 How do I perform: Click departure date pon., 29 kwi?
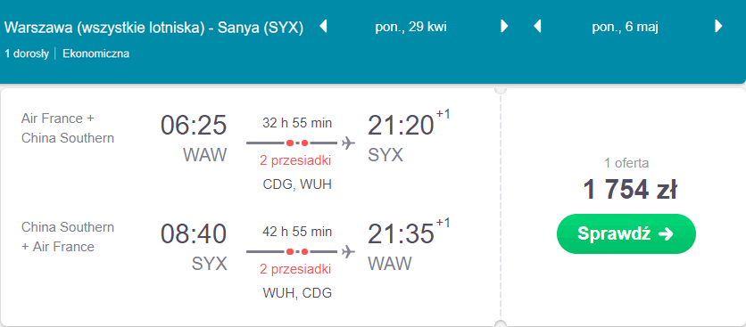click(x=411, y=27)
